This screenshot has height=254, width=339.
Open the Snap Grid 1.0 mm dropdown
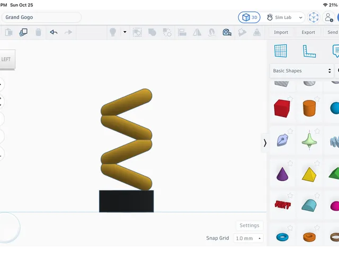pyautogui.click(x=248, y=238)
